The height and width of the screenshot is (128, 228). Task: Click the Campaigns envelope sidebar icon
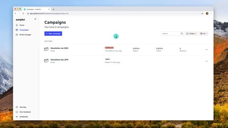pyautogui.click(x=17, y=30)
